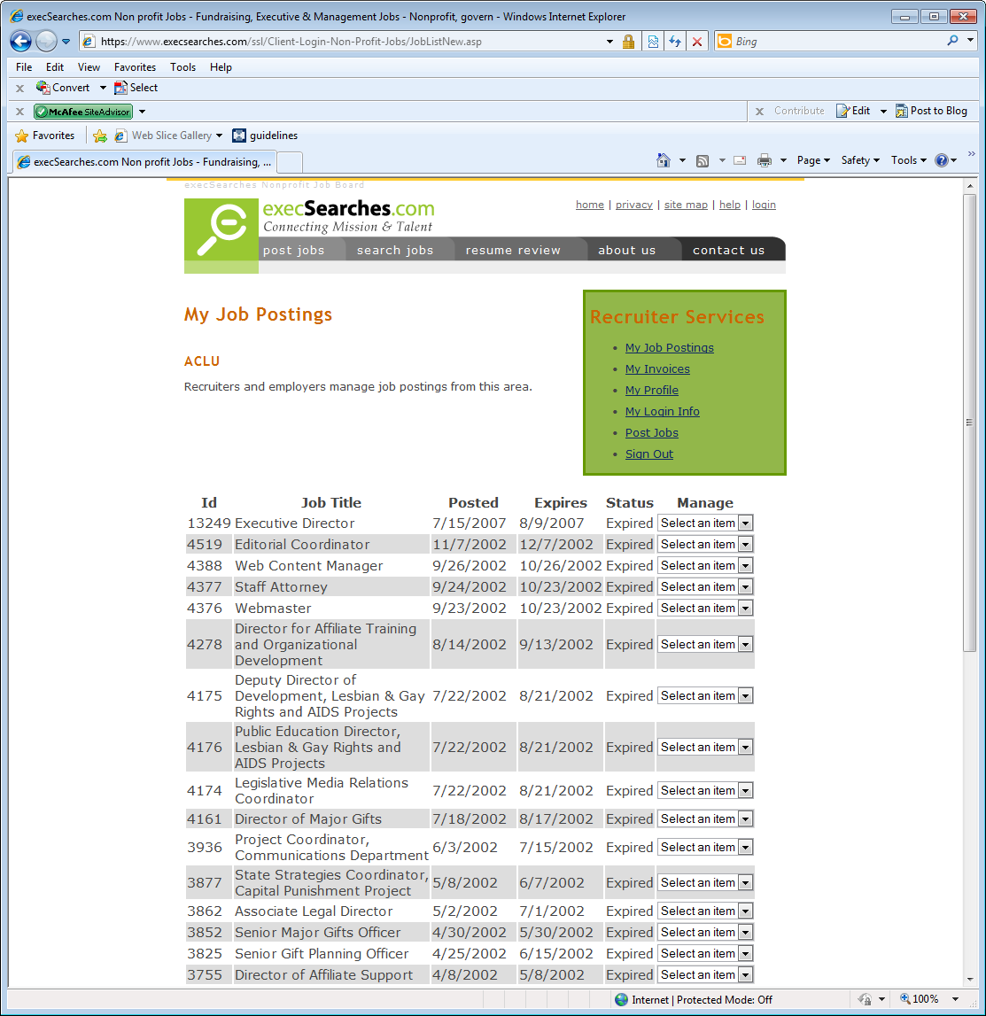Open Manage dropdown for Web Content Manager
986x1016 pixels.
click(705, 566)
